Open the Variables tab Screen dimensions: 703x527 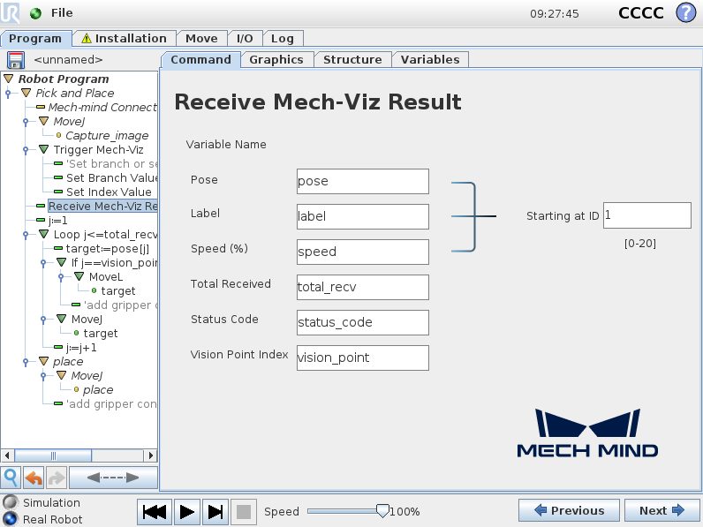tap(430, 60)
